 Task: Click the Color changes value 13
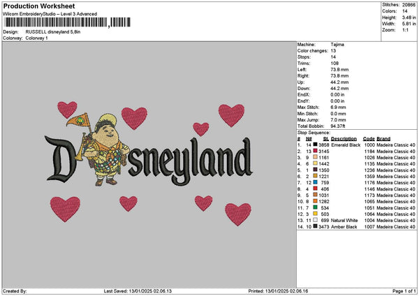click(x=333, y=51)
